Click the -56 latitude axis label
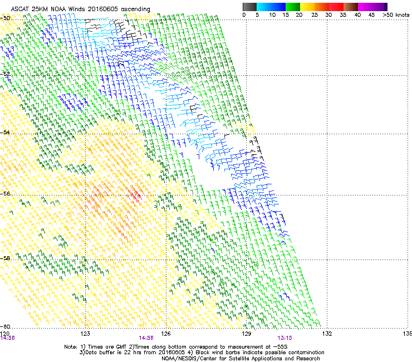This screenshot has width=412, height=362. pos(5,193)
